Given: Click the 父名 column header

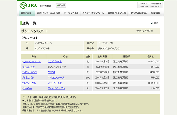Looking at the screenshot, I should point(65,56).
